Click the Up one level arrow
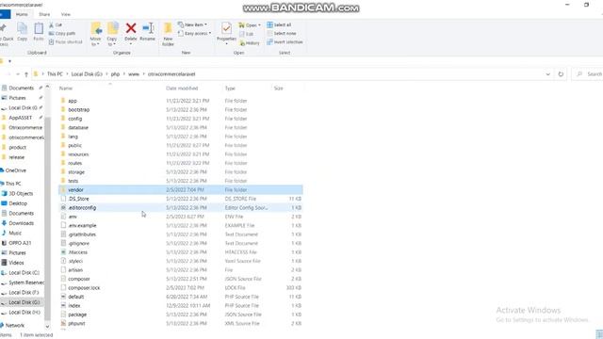This screenshot has height=339, width=603. (26, 74)
